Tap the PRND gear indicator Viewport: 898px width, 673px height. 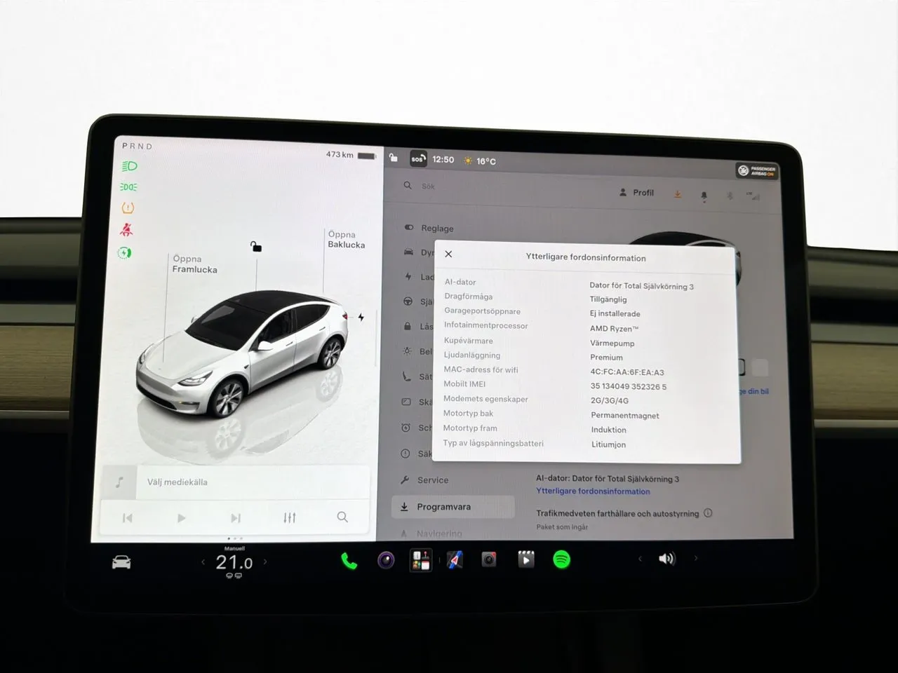[137, 146]
